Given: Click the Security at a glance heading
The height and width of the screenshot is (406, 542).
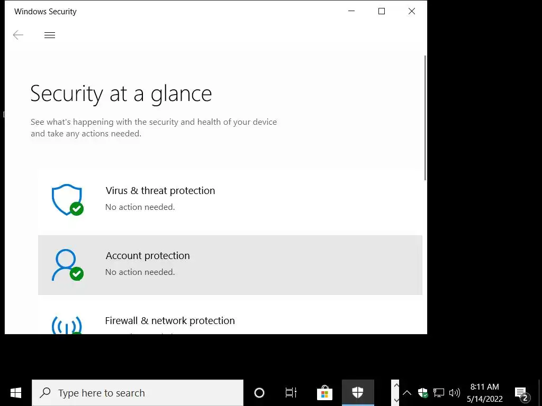Looking at the screenshot, I should click(x=121, y=94).
